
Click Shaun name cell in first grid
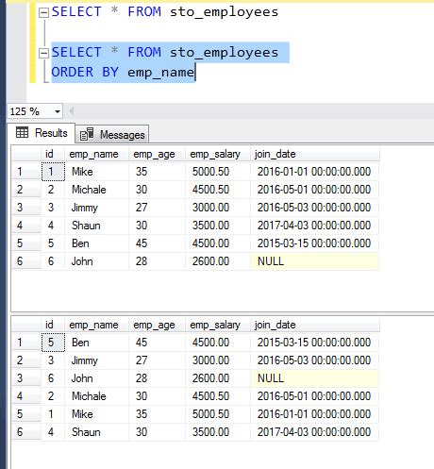pyautogui.click(x=96, y=226)
